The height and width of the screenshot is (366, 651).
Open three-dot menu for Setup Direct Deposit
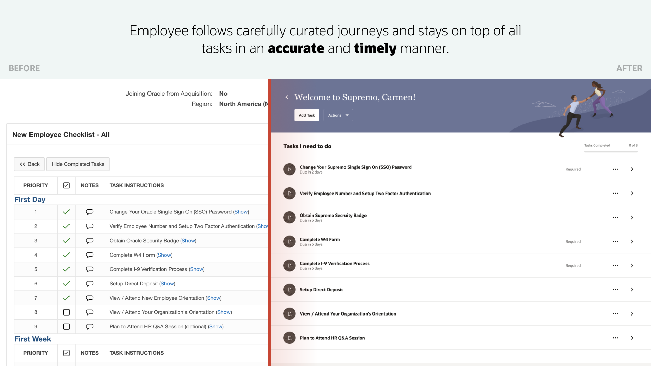[x=615, y=289]
